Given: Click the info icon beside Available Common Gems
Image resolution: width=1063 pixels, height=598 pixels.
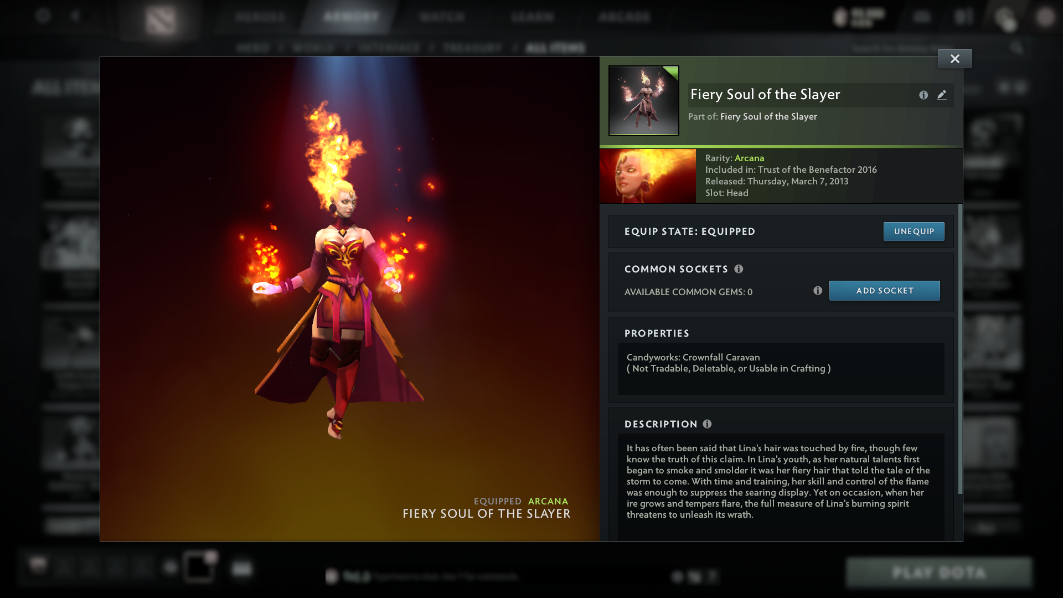Looking at the screenshot, I should pyautogui.click(x=818, y=290).
